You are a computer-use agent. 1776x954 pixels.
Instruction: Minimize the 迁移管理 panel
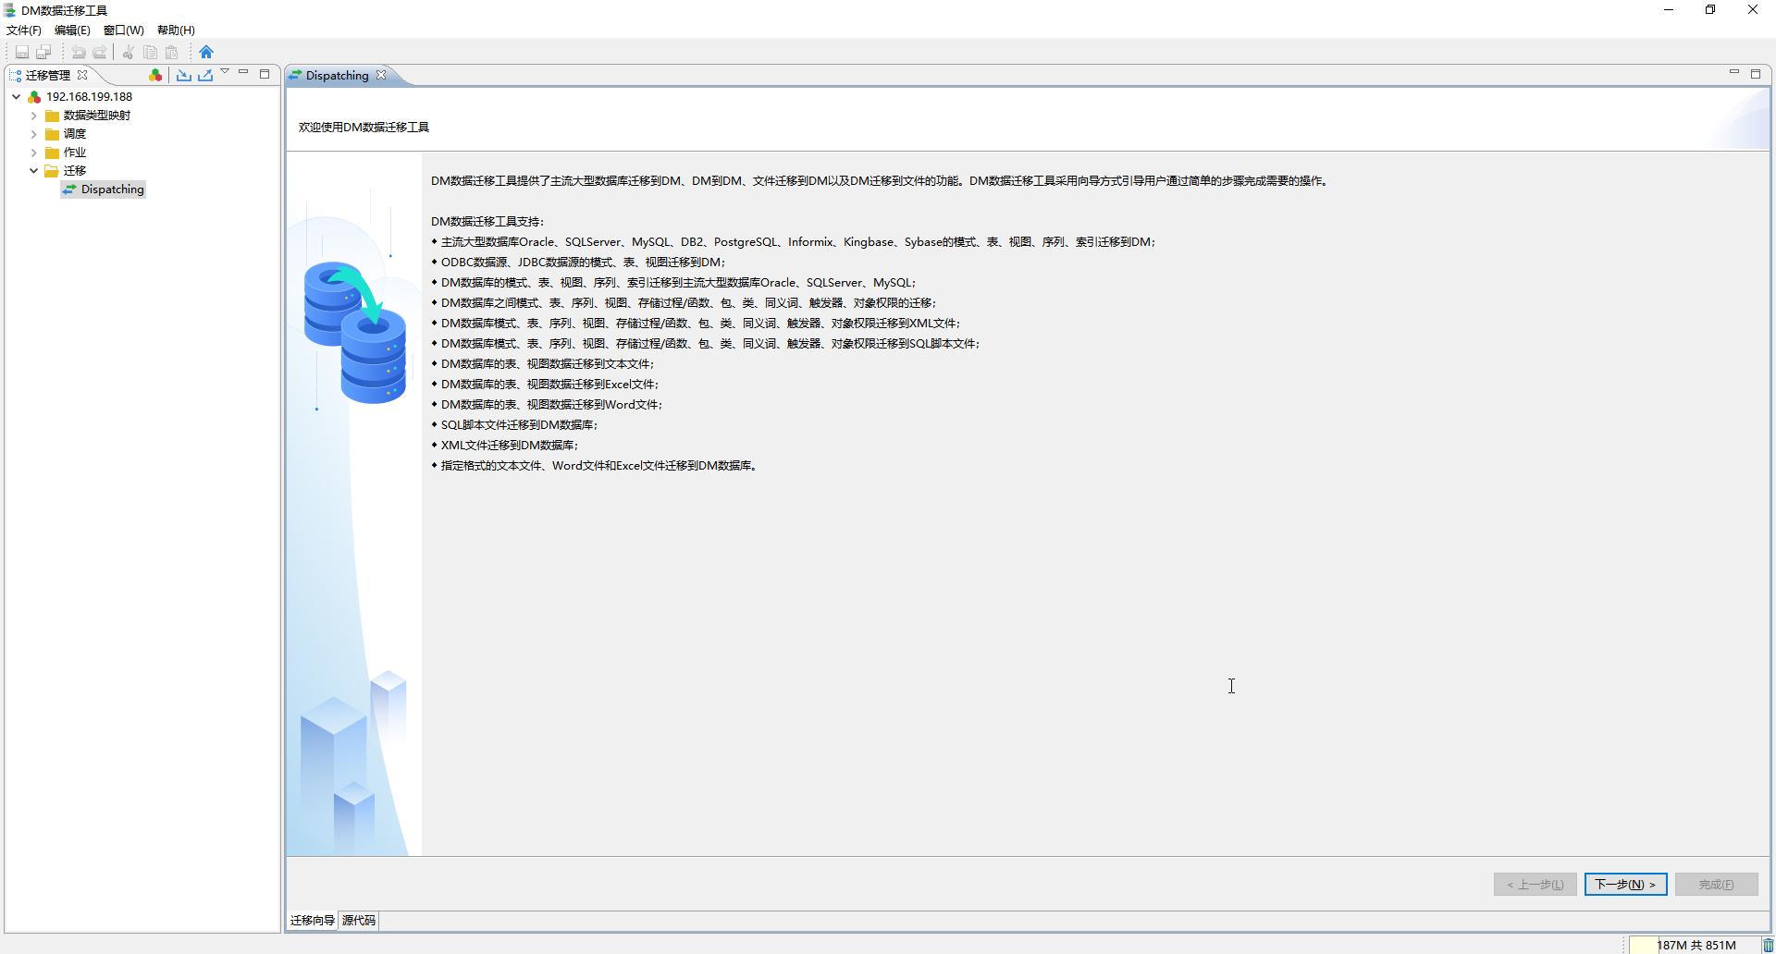[x=243, y=72]
